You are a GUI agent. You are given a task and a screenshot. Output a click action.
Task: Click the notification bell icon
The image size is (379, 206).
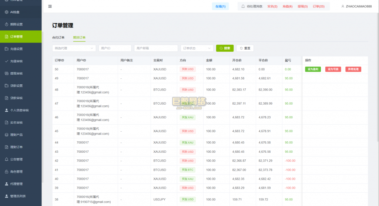pyautogui.click(x=243, y=6)
